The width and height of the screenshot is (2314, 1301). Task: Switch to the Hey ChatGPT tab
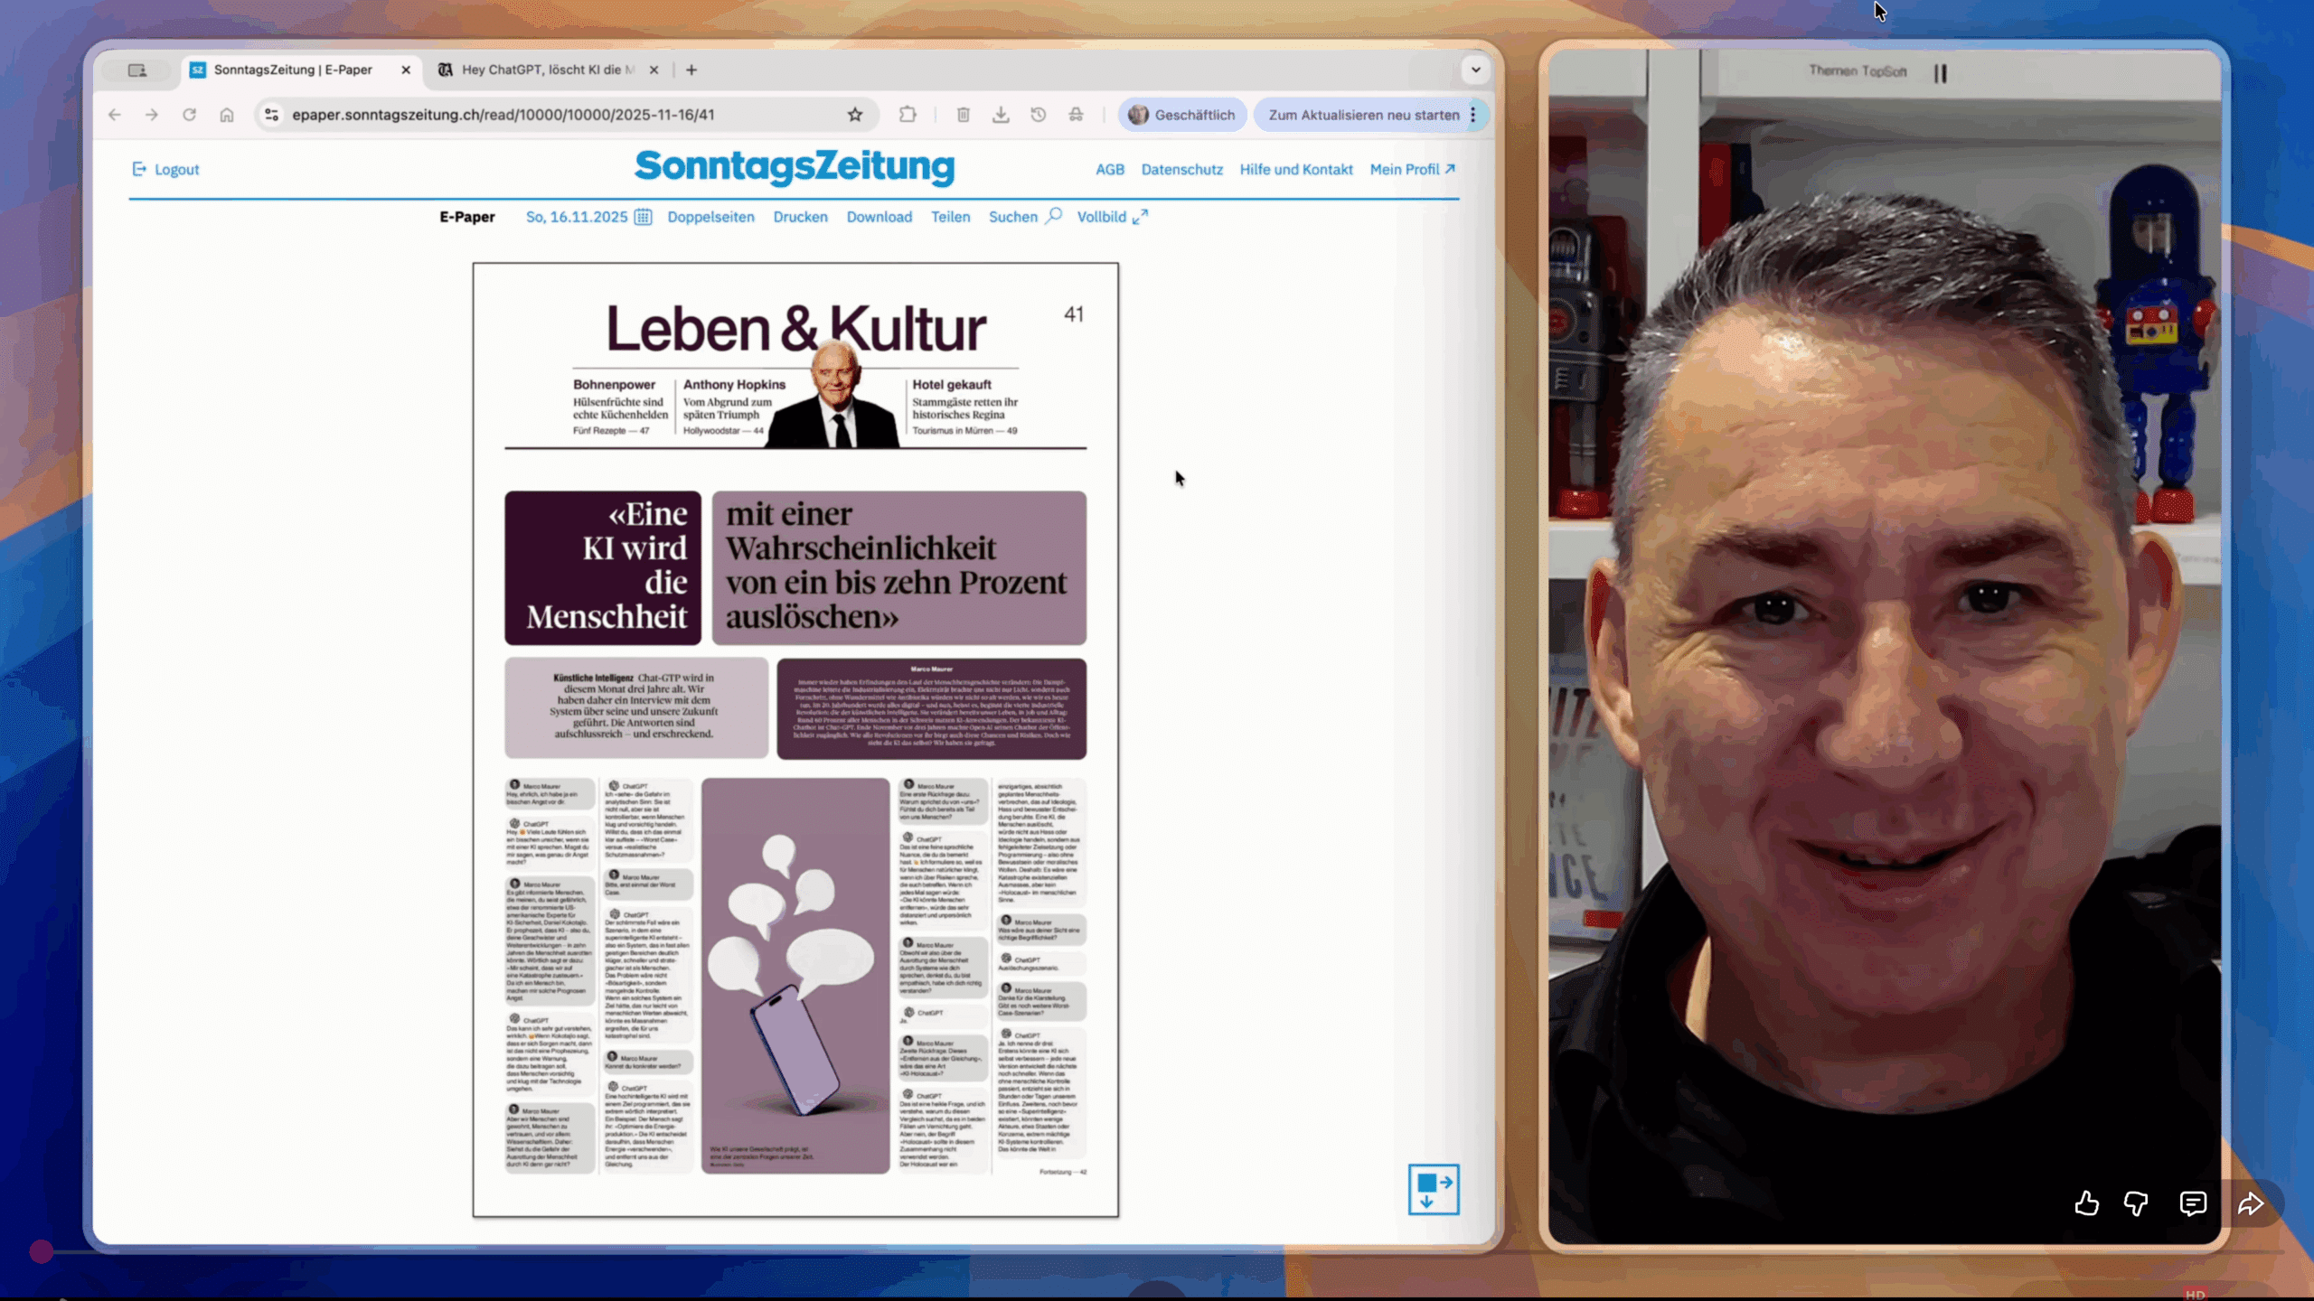tap(548, 70)
